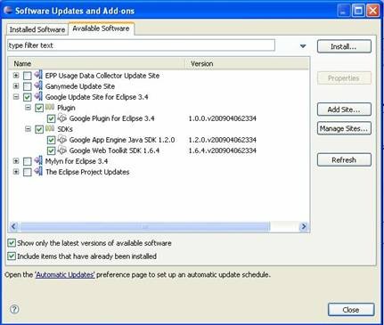Collapse the Plugin category node
Screen dimensions: 384x325
point(28,108)
